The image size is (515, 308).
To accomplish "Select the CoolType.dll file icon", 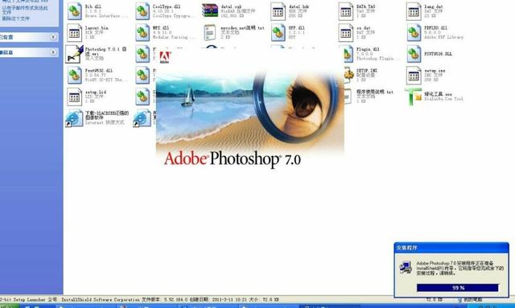I will pos(142,11).
